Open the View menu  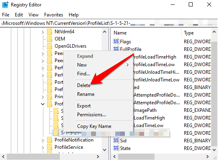33,15
